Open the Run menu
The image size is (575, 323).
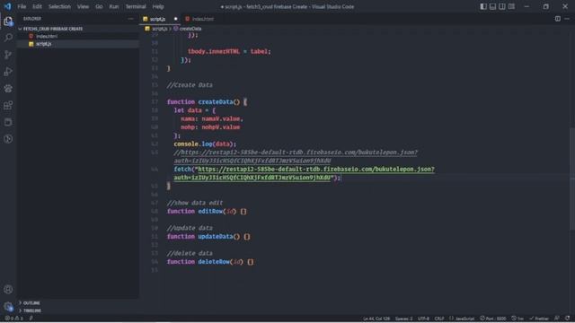114,6
